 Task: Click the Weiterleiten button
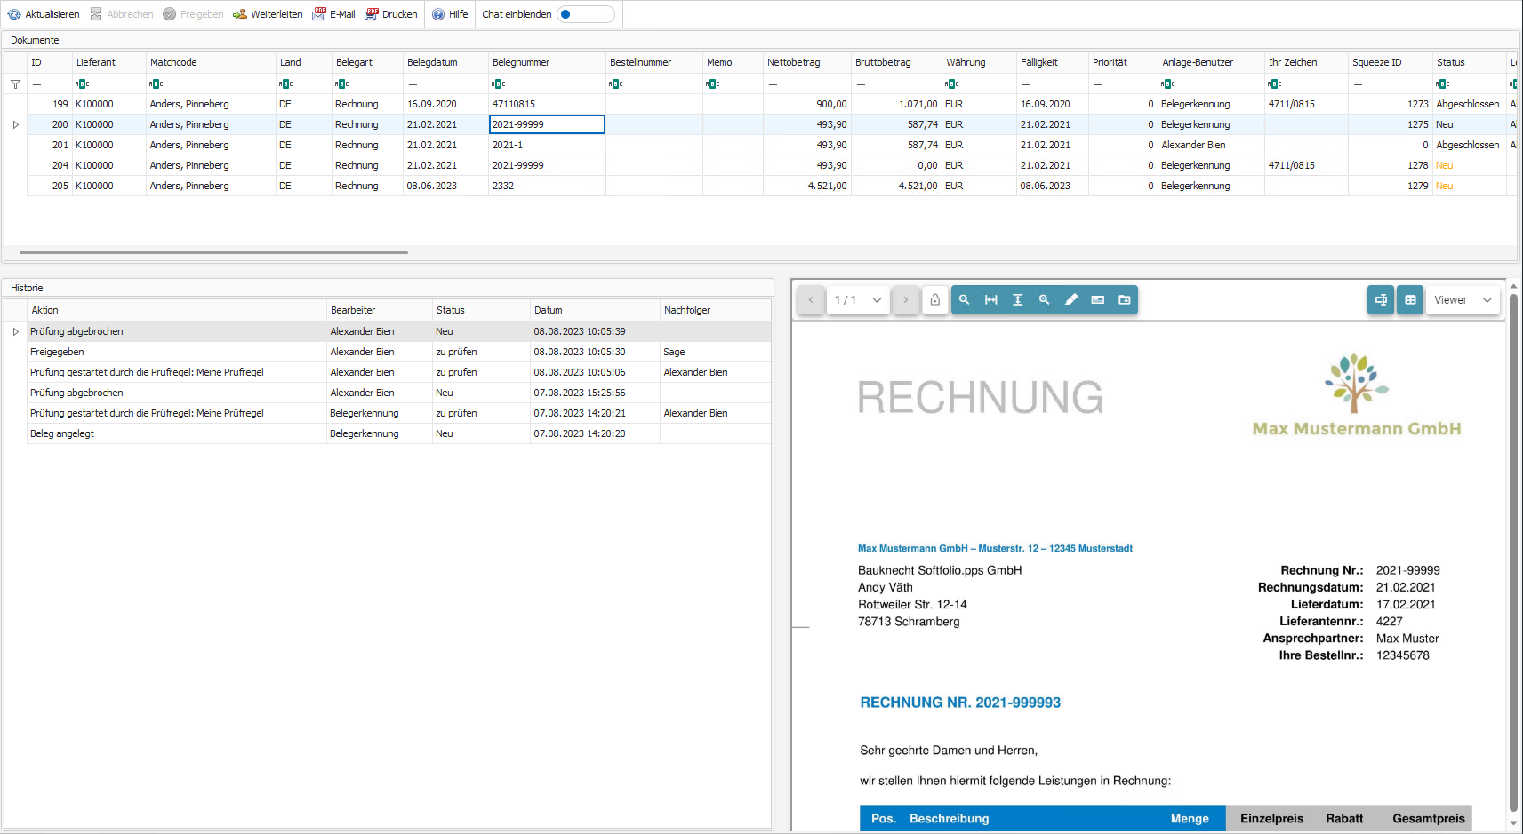(268, 14)
